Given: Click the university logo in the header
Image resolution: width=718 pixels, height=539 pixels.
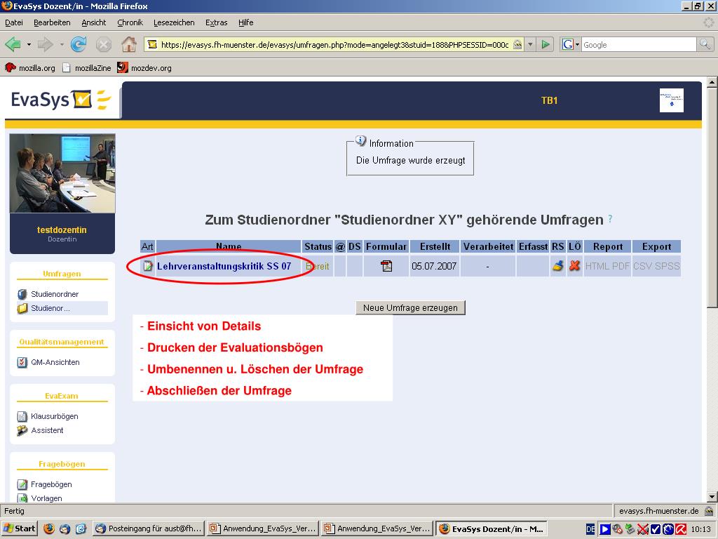Looking at the screenshot, I should pyautogui.click(x=671, y=100).
